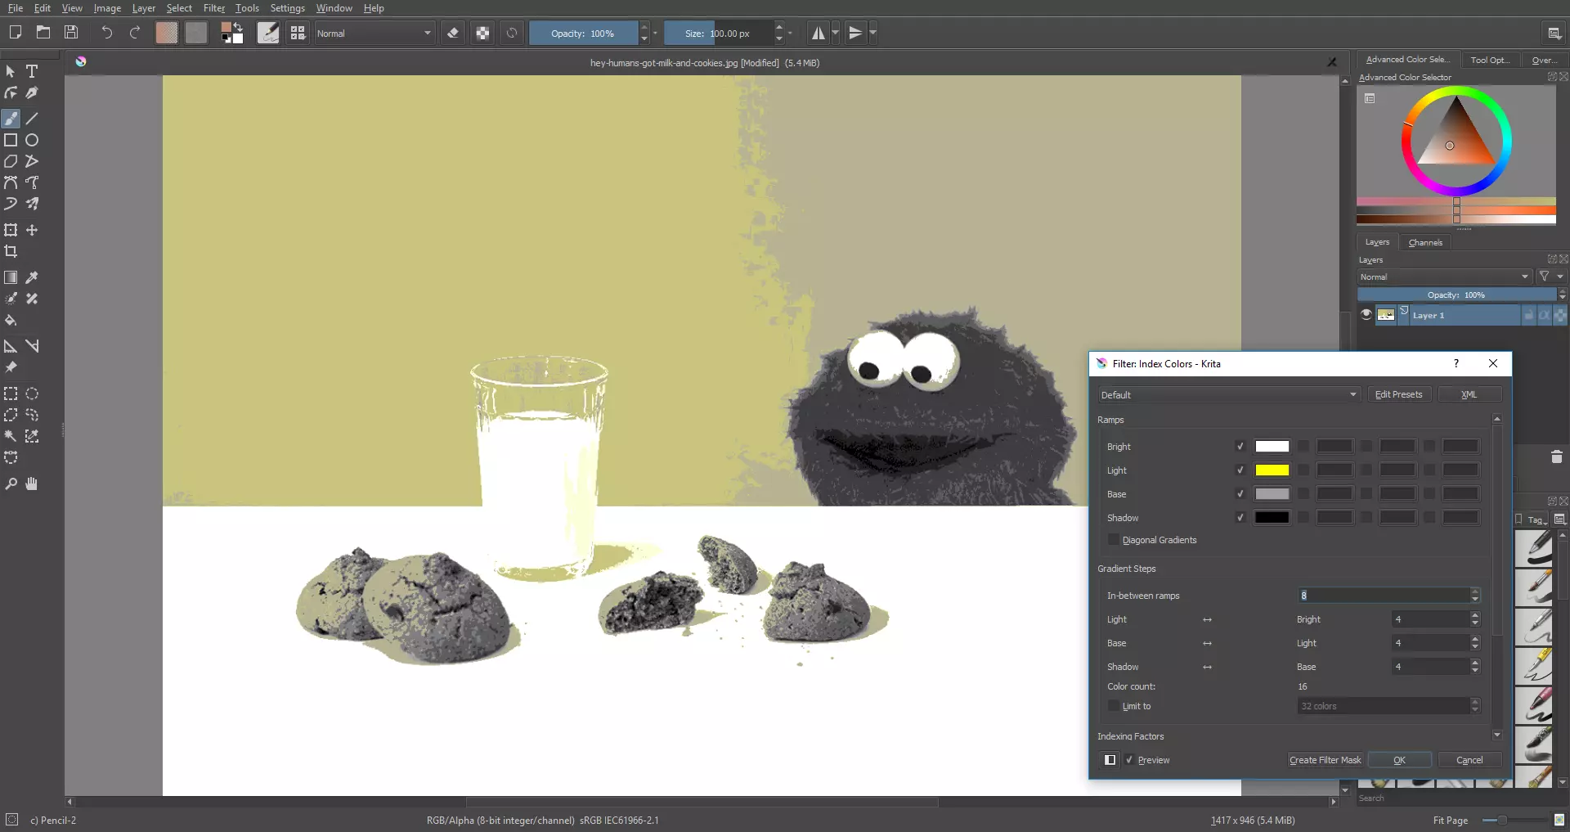Open the layer blending mode dropdown
1570x832 pixels.
tap(1444, 277)
